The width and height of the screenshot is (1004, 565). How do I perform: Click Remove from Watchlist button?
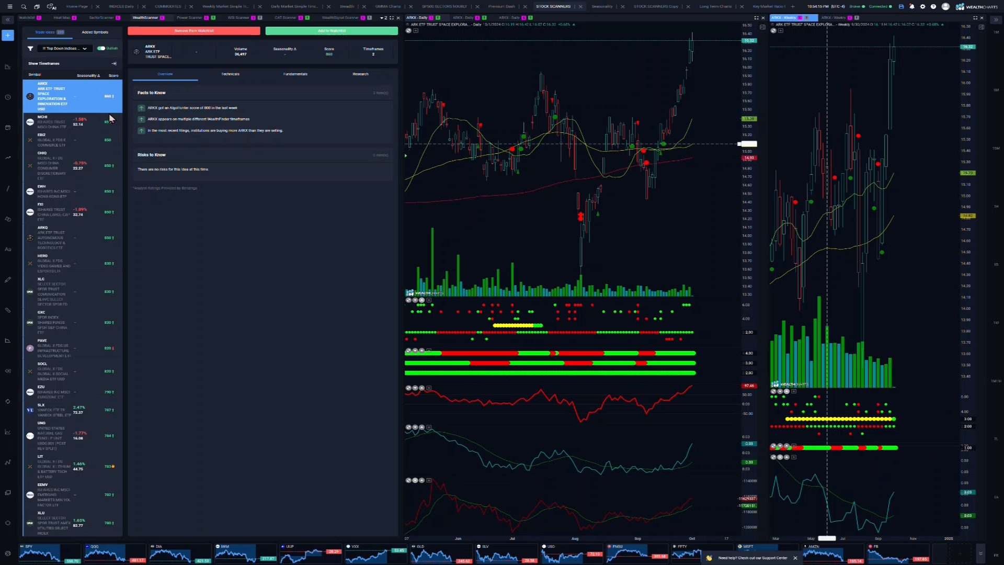click(194, 31)
